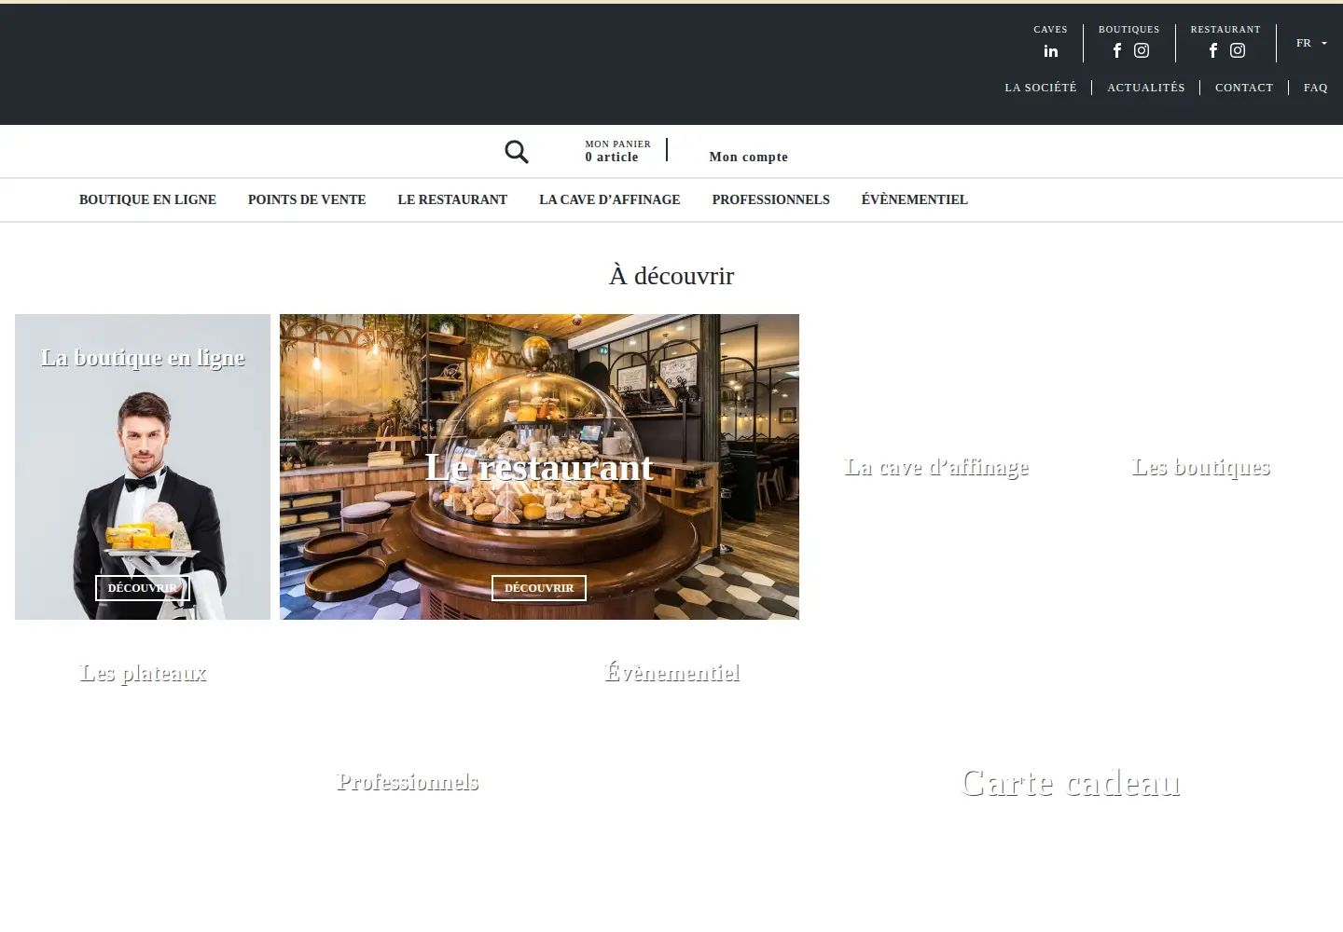Open La boutique en ligne waiter image
1343x932 pixels.
143,467
